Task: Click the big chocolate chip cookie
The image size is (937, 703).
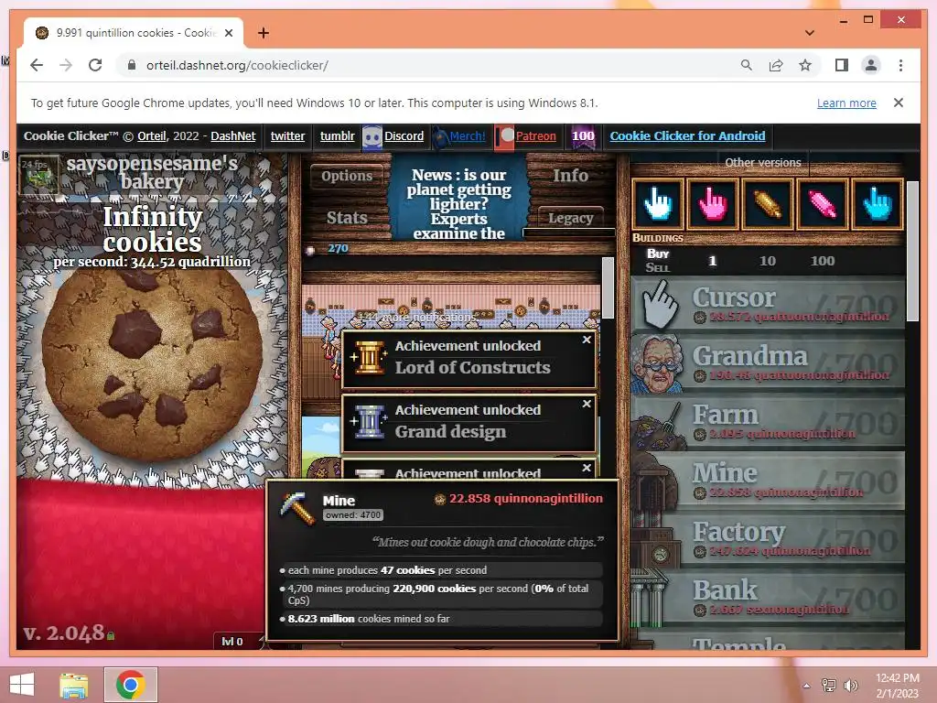Action: 153,365
